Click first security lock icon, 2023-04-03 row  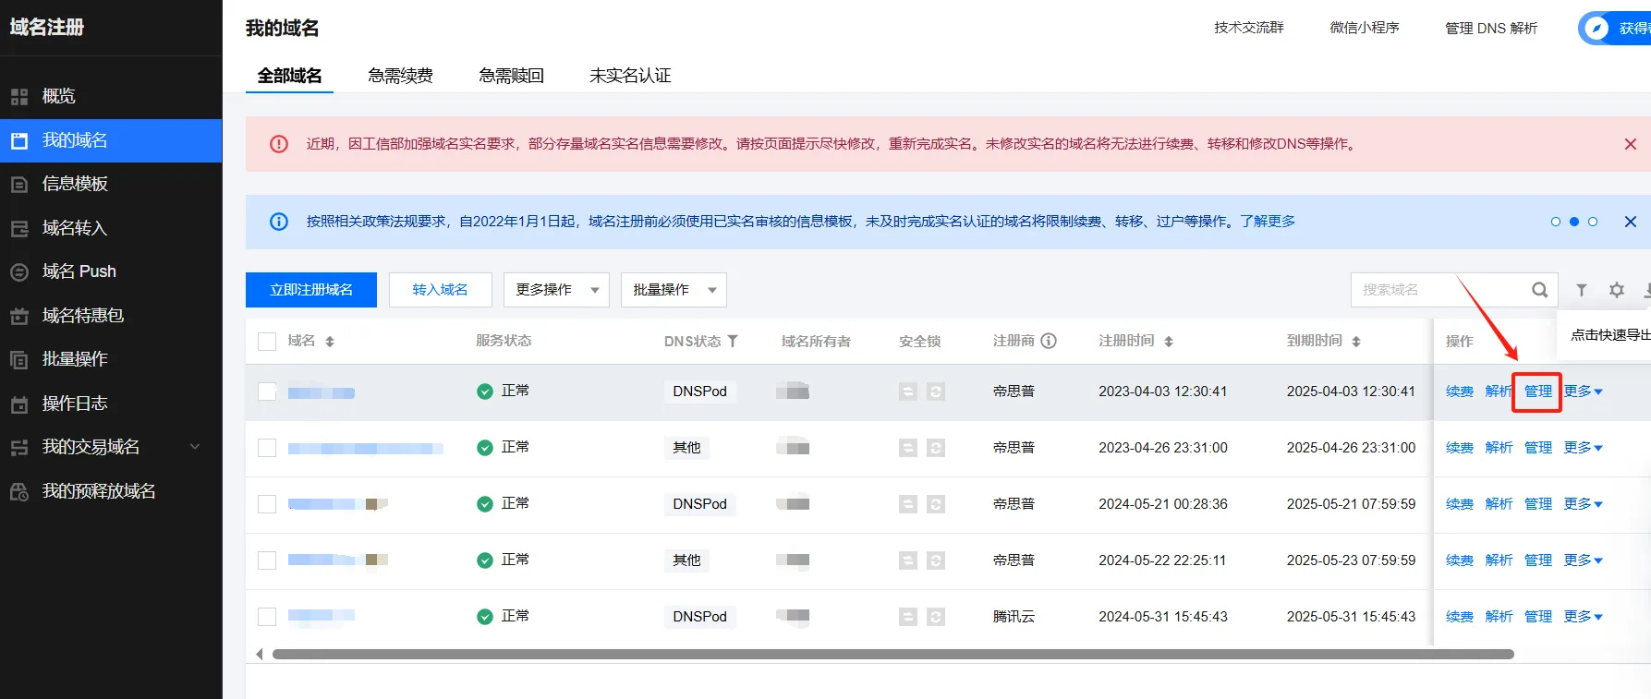pyautogui.click(x=908, y=392)
